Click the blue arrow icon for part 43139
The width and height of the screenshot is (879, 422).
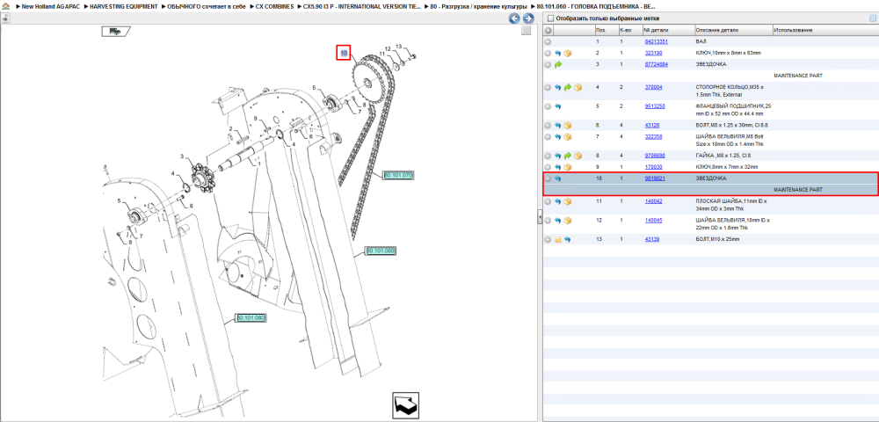[567, 240]
